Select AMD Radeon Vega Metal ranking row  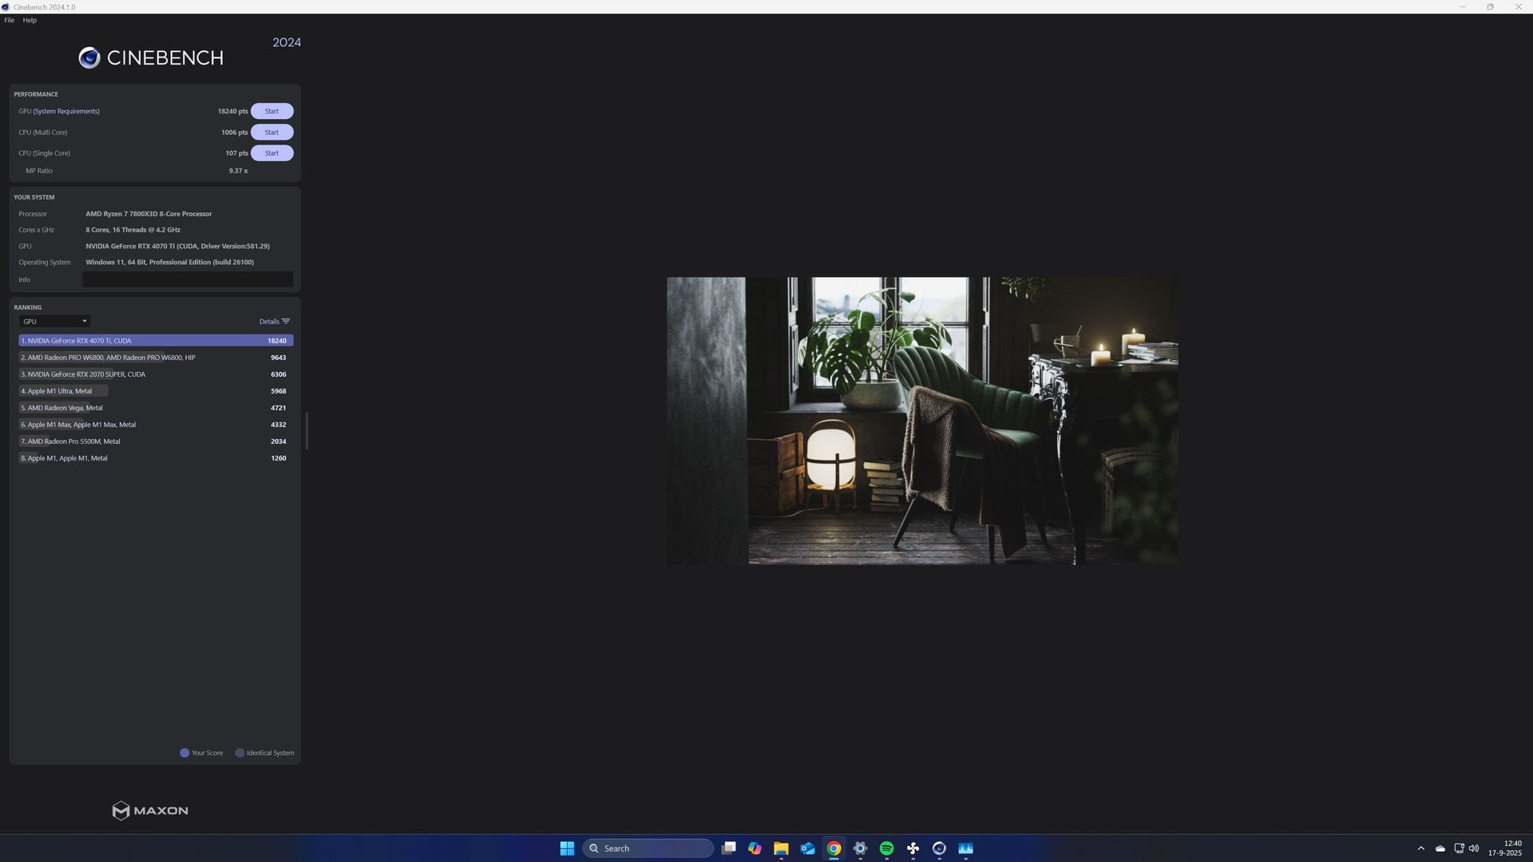(156, 408)
